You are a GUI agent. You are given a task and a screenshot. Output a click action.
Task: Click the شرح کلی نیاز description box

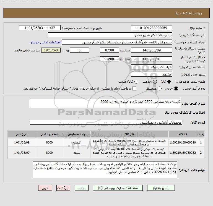105,103
